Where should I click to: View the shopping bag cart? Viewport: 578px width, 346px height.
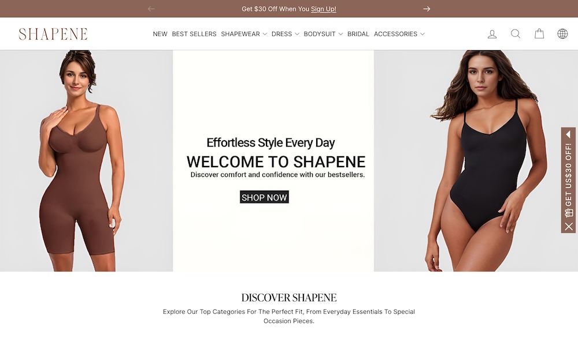[539, 33]
